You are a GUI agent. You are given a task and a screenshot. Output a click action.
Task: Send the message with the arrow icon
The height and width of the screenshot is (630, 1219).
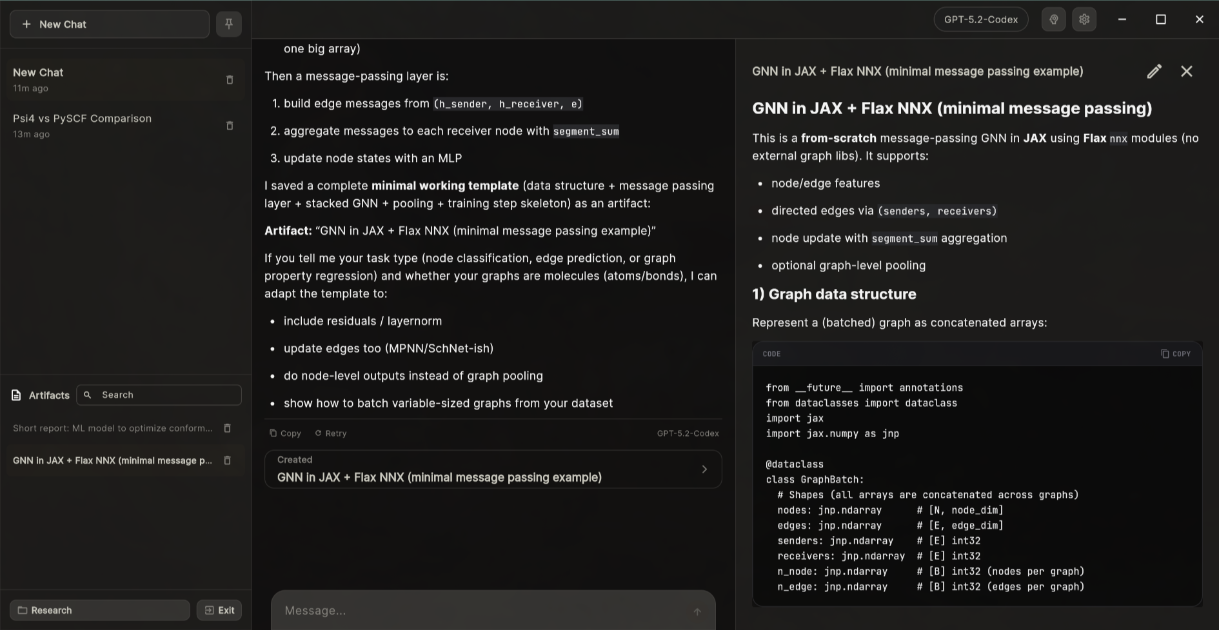[x=697, y=611]
